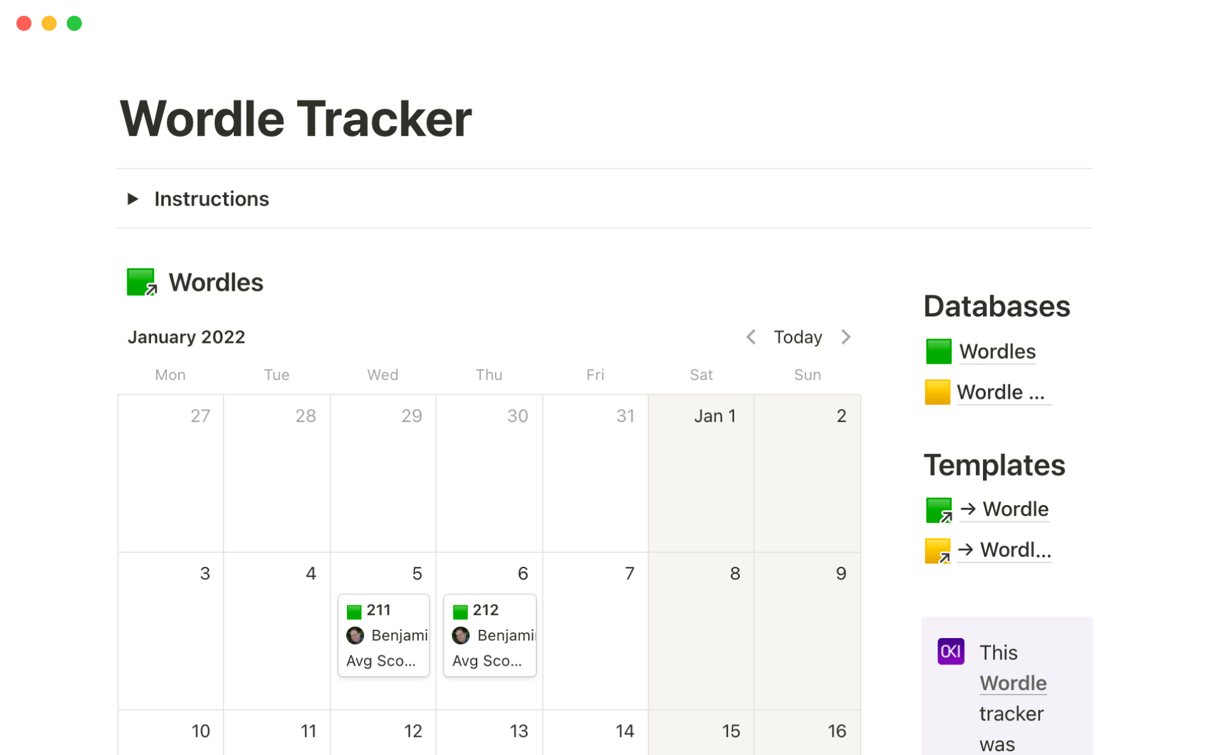Open the Wordle template link

coord(1015,509)
